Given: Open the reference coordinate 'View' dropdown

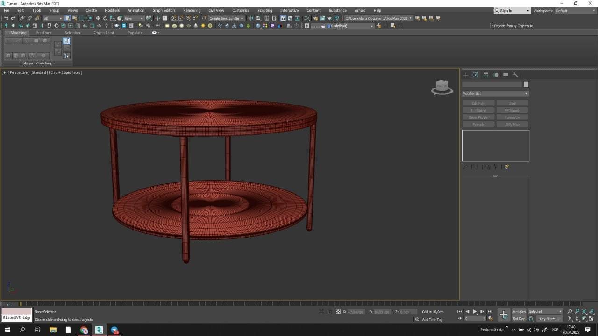Looking at the screenshot, I should click(134, 18).
